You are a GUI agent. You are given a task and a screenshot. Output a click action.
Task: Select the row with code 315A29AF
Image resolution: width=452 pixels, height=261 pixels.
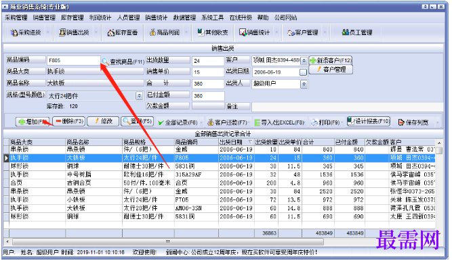[x=219, y=174]
